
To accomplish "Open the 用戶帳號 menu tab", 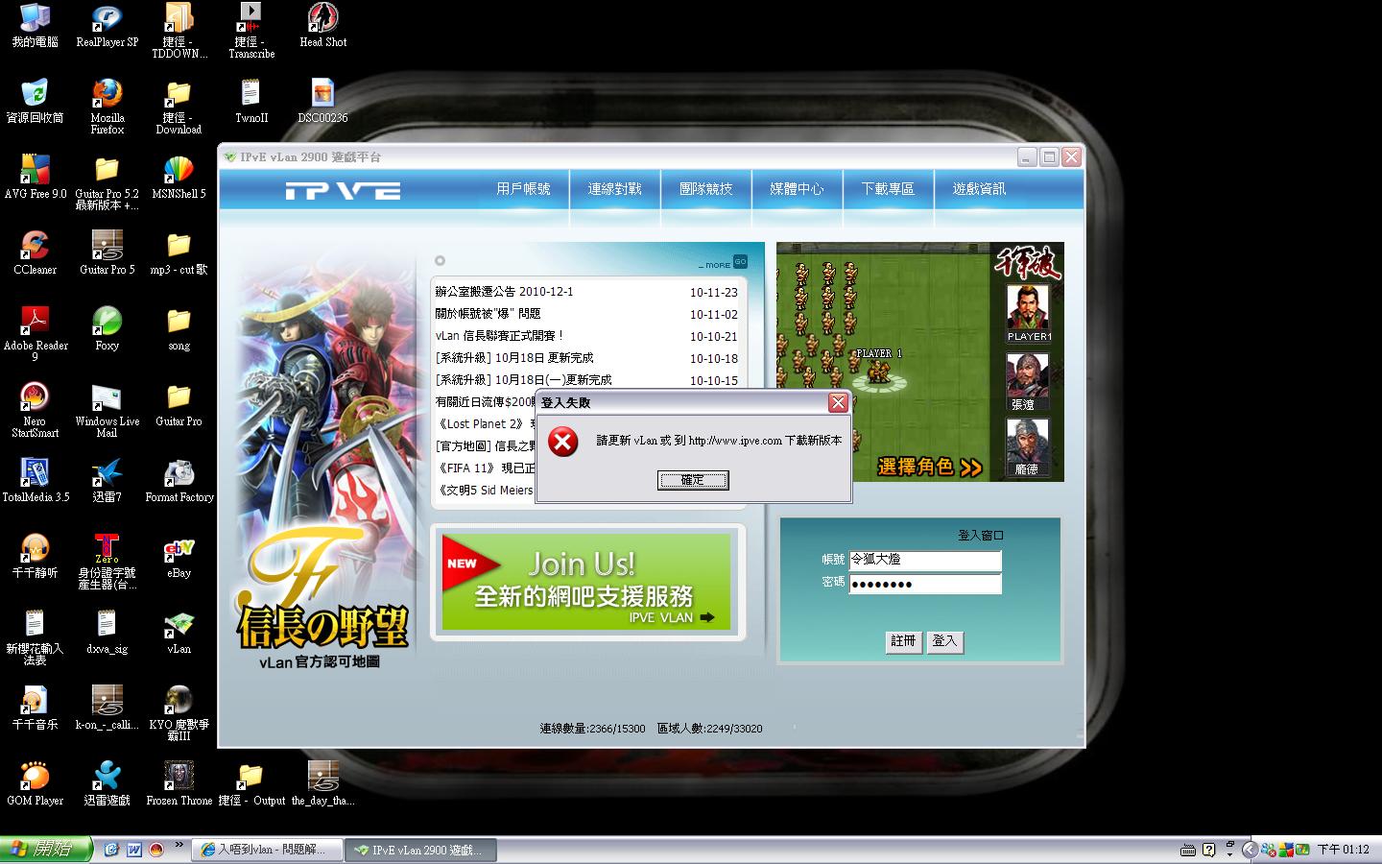I will pyautogui.click(x=523, y=189).
